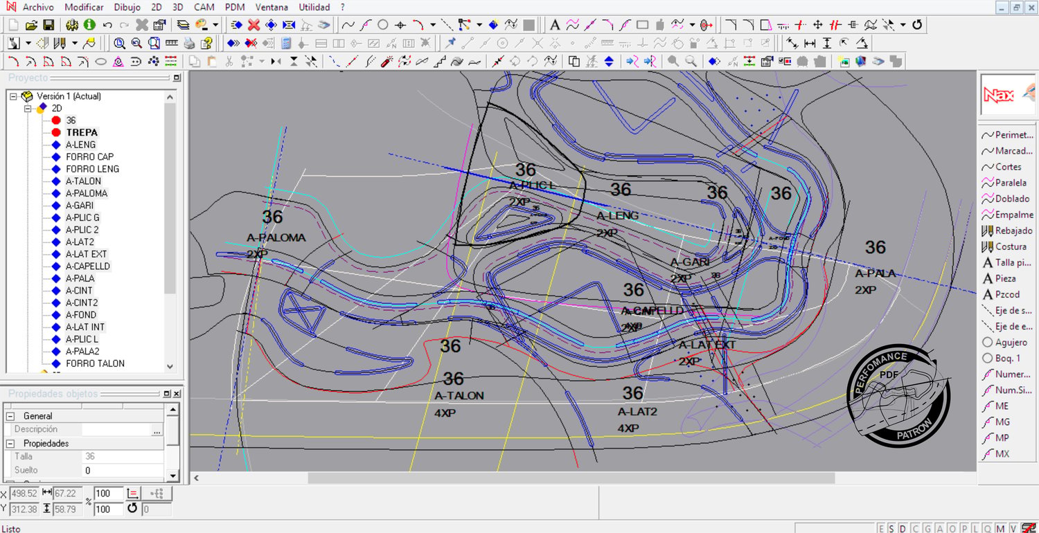Open settings with the yellow gear icon

point(72,24)
